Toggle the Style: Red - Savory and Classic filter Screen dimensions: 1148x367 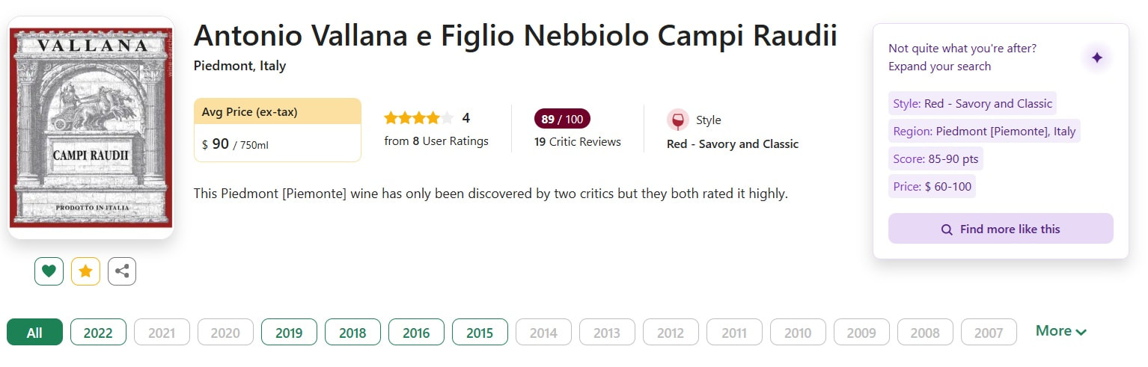click(972, 104)
